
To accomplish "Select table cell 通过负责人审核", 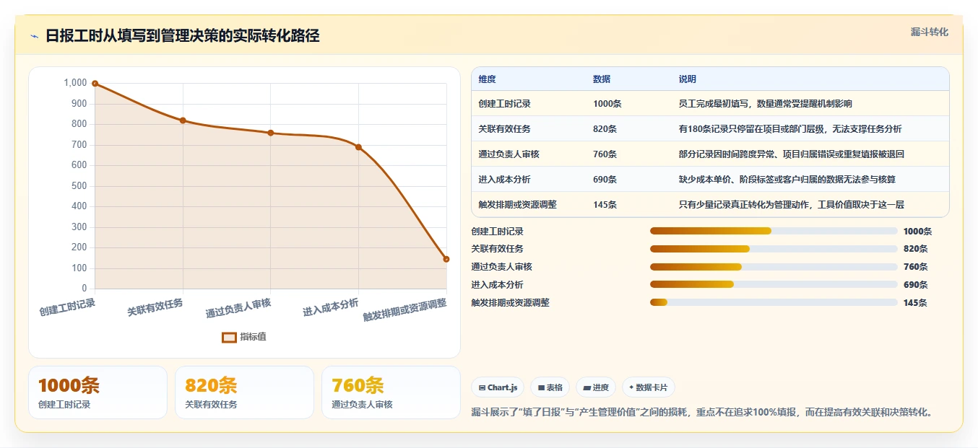I will coord(509,154).
